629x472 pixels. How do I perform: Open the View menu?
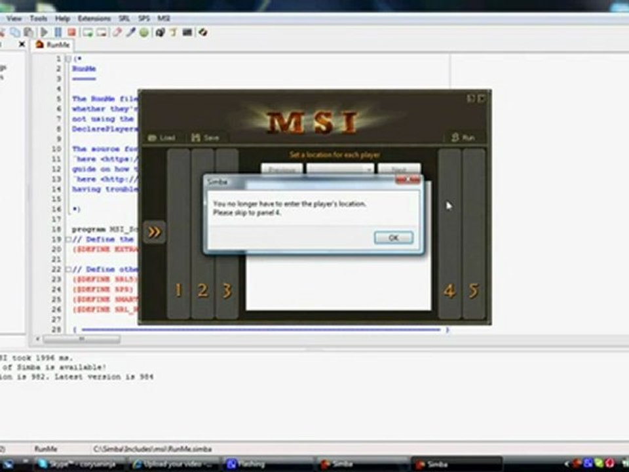tap(14, 18)
